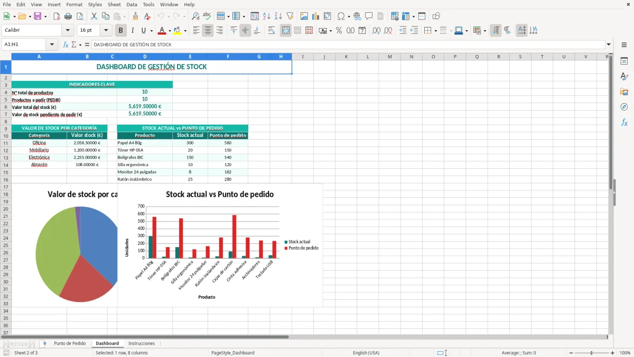Screen dimensions: 634x357
Task: Open font color dropdown arrow
Action: tap(169, 31)
